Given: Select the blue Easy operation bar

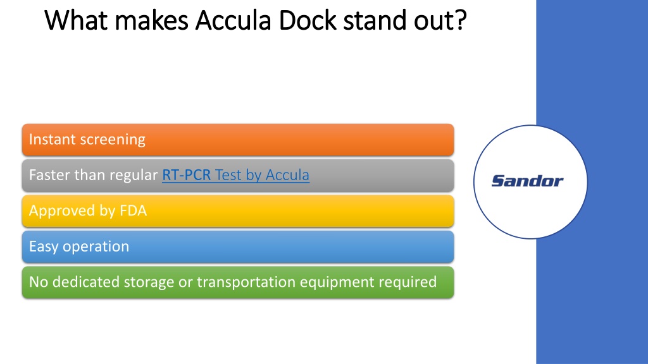Looking at the screenshot, I should pyautogui.click(x=238, y=247).
